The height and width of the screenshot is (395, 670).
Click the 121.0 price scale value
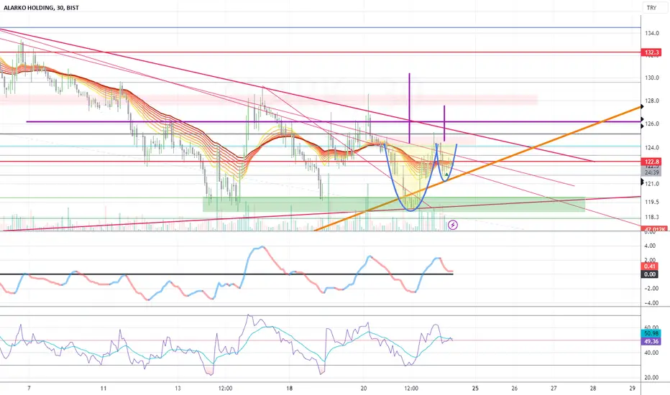[652, 184]
